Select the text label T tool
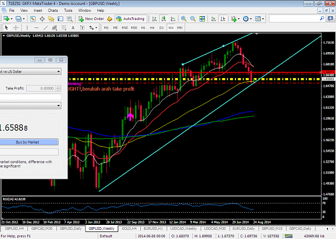Screen dimensions: 336x239 (x=82, y=27)
